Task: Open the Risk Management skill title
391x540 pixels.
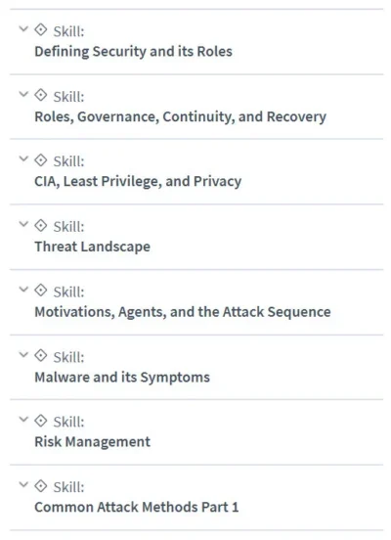Action: click(93, 442)
